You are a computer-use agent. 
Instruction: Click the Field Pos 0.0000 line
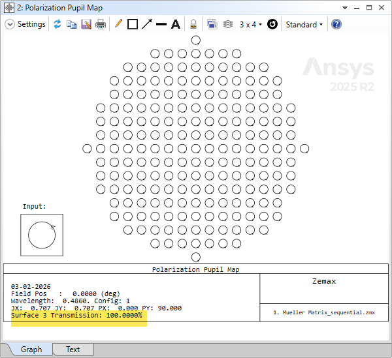pyautogui.click(x=65, y=293)
